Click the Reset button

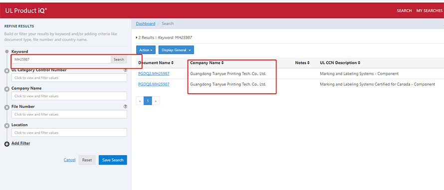tap(87, 160)
